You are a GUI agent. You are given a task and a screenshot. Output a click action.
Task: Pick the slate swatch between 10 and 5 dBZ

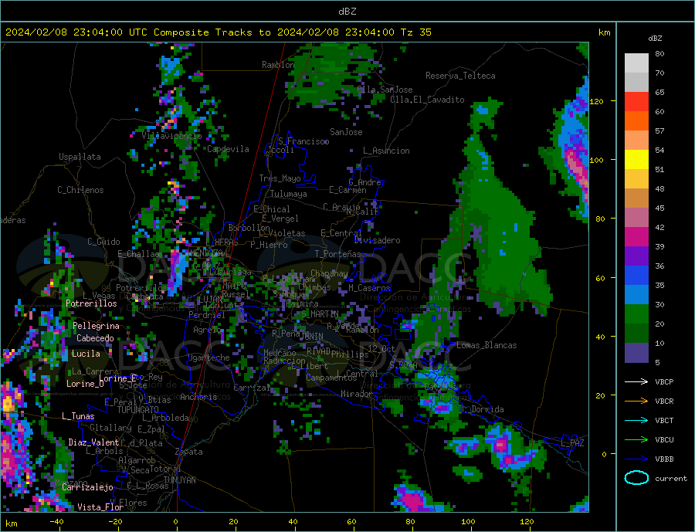[x=636, y=353]
